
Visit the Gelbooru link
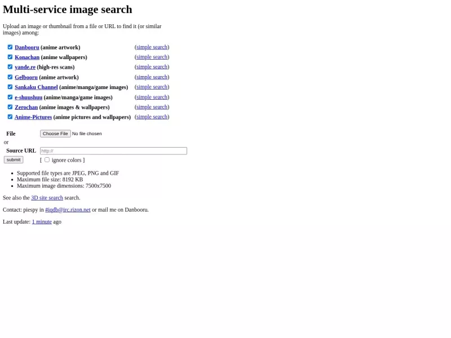(x=26, y=77)
